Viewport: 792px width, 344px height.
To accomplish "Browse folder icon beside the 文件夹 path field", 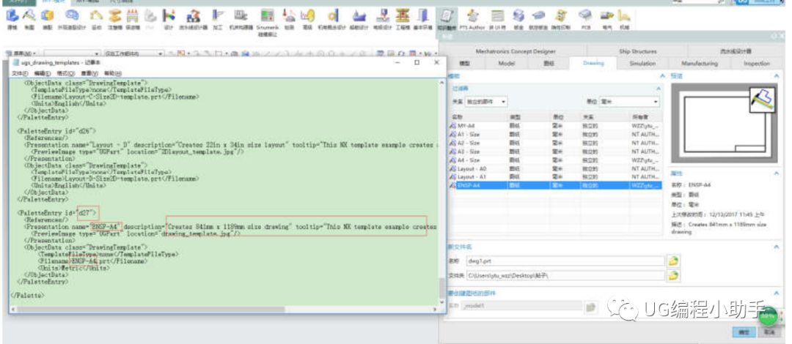I will (x=673, y=276).
